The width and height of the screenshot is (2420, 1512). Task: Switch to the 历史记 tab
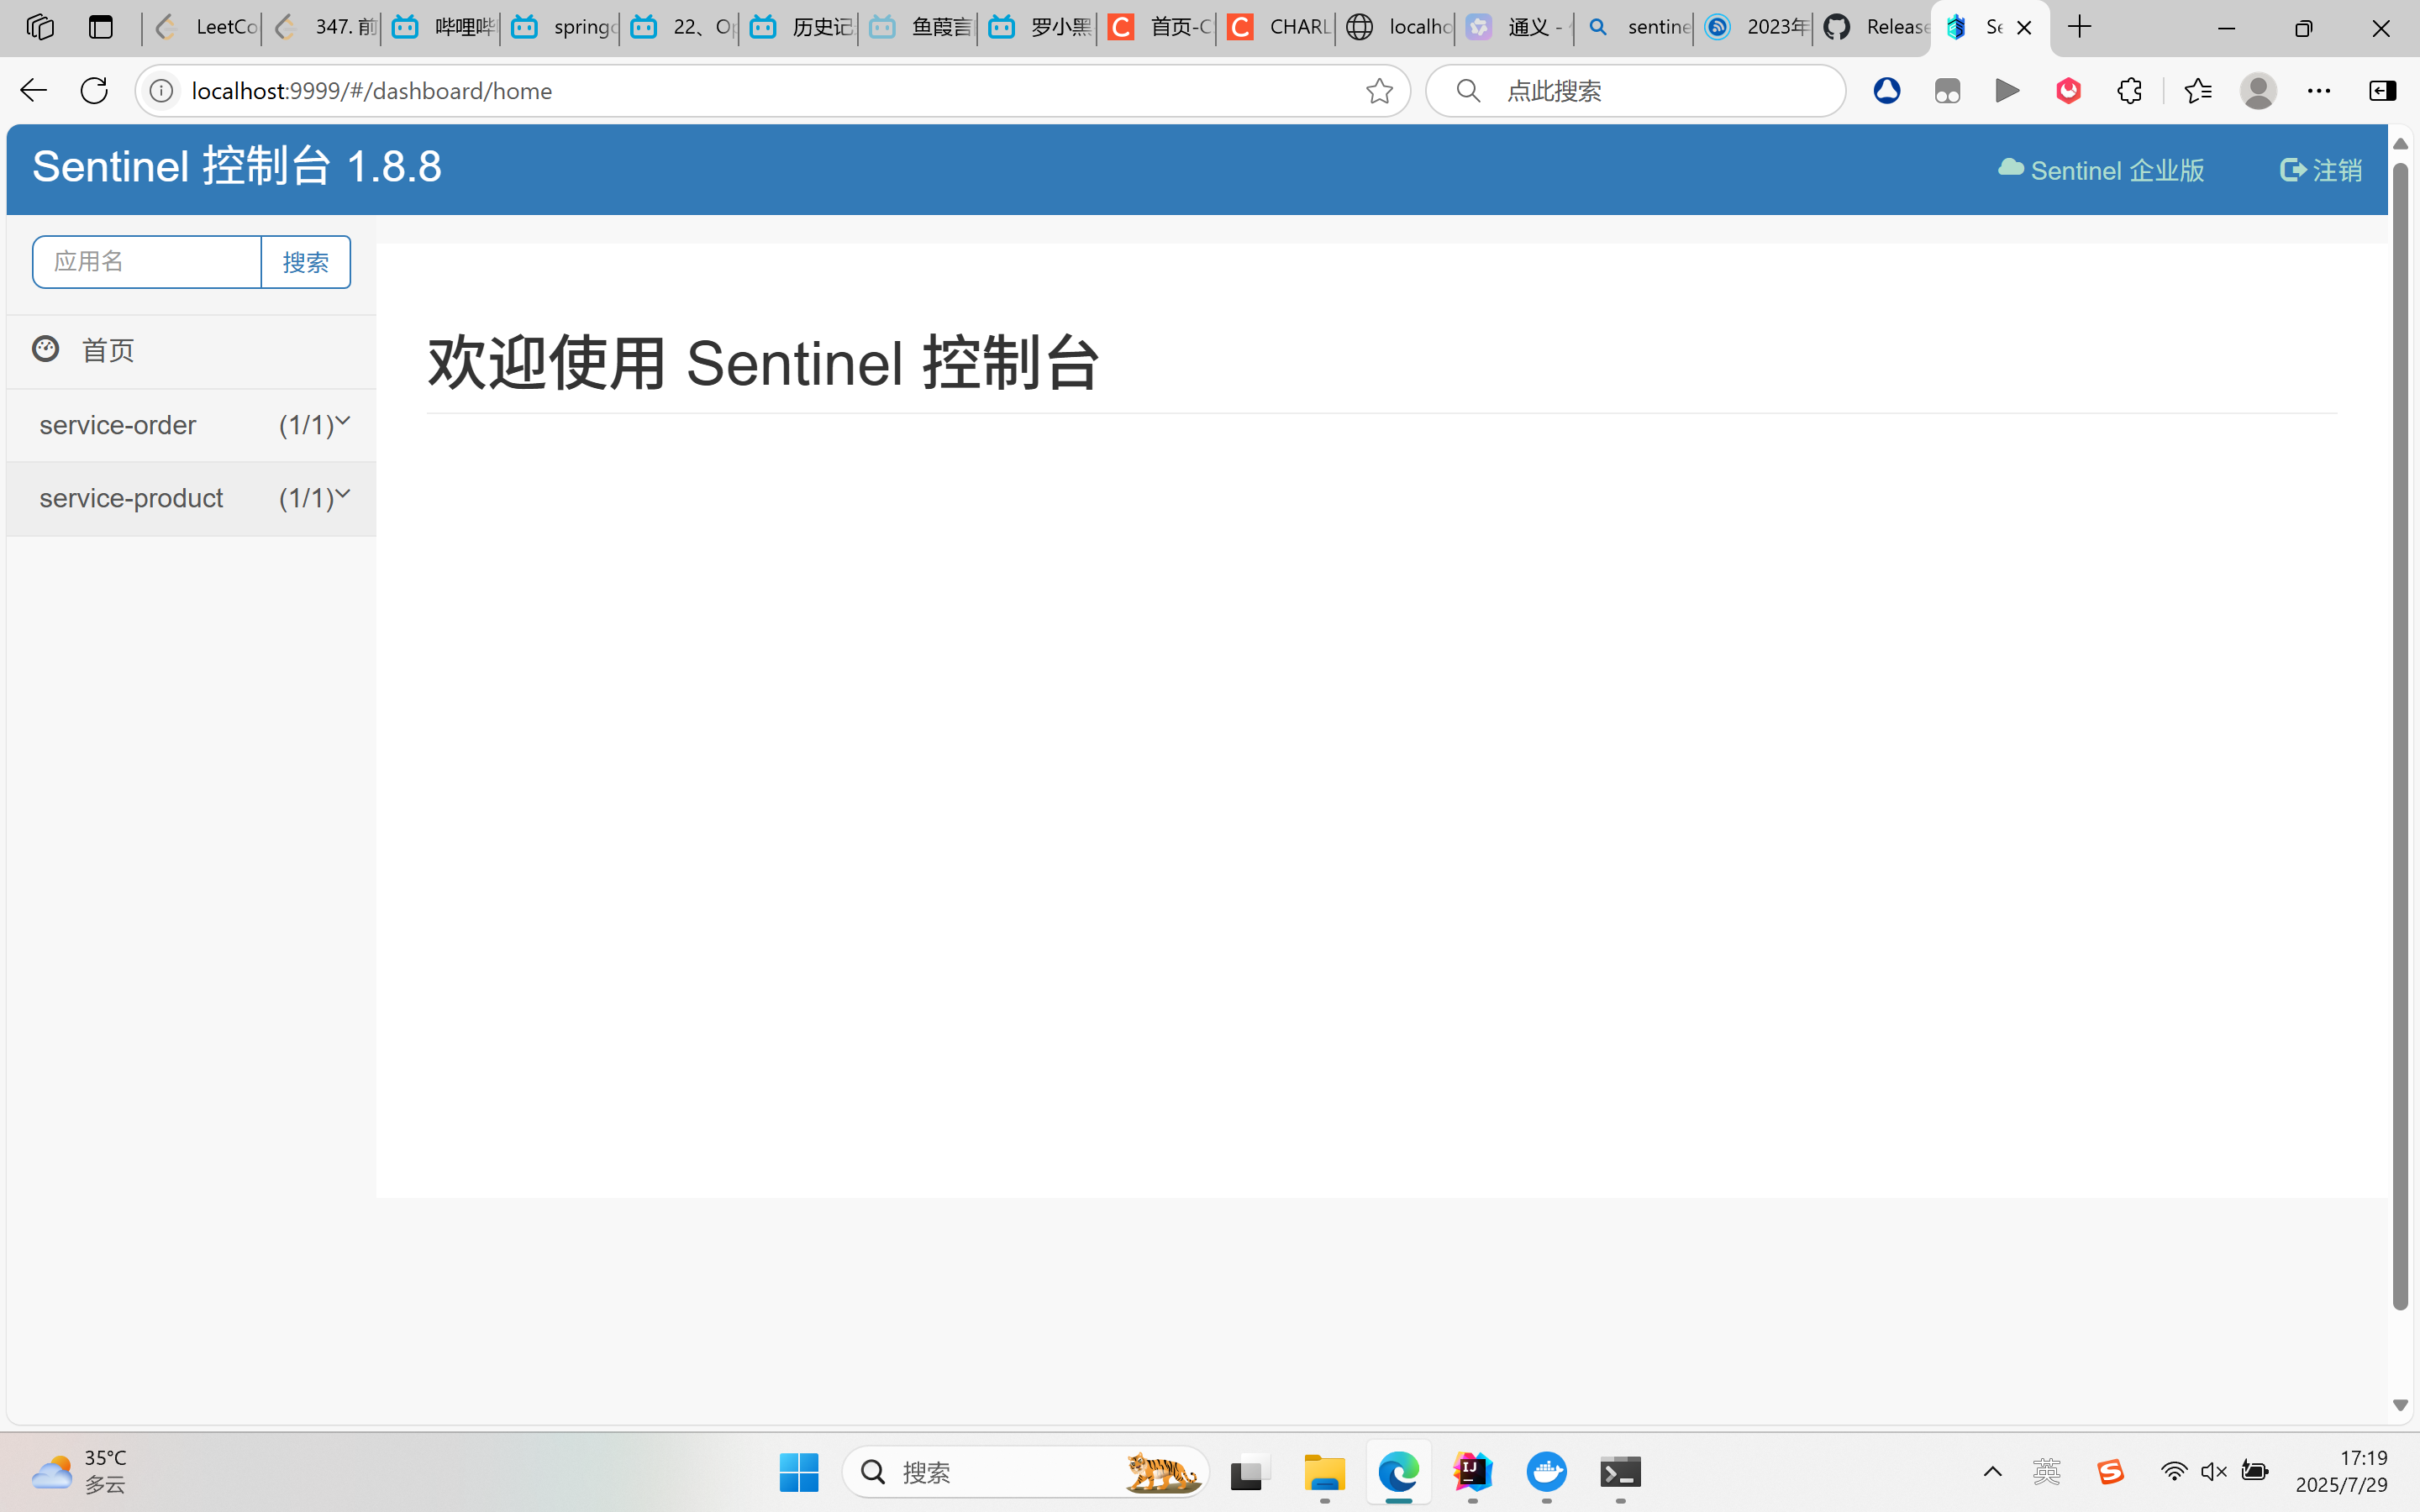(x=800, y=27)
